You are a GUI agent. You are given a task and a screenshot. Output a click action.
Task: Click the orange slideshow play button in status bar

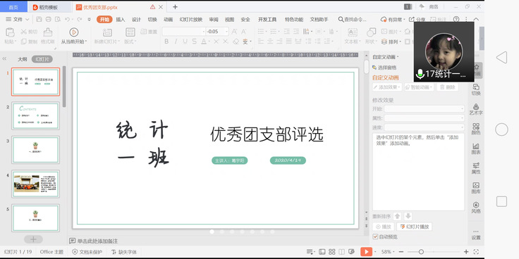pyautogui.click(x=366, y=252)
